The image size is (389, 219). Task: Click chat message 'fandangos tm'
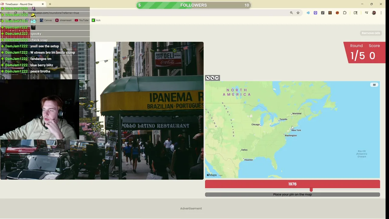[x=41, y=59]
